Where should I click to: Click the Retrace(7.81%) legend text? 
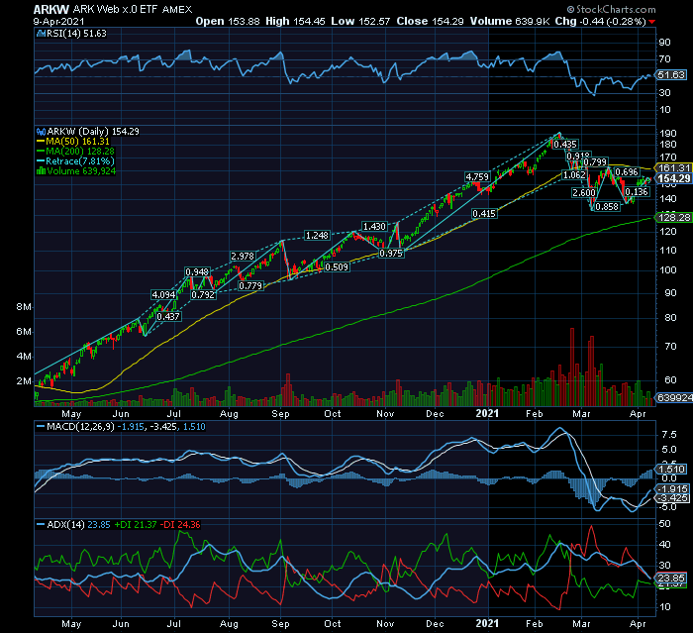[x=80, y=161]
